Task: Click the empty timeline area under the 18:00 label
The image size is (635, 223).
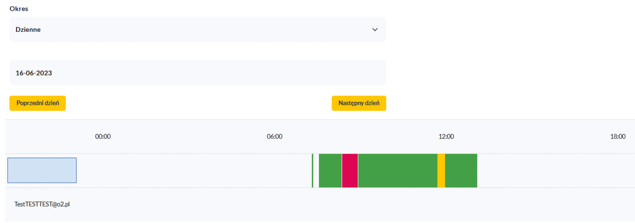Action: point(618,170)
